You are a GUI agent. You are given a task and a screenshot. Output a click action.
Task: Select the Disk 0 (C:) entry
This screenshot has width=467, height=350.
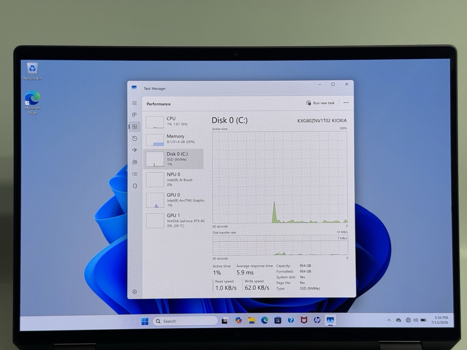pos(173,159)
